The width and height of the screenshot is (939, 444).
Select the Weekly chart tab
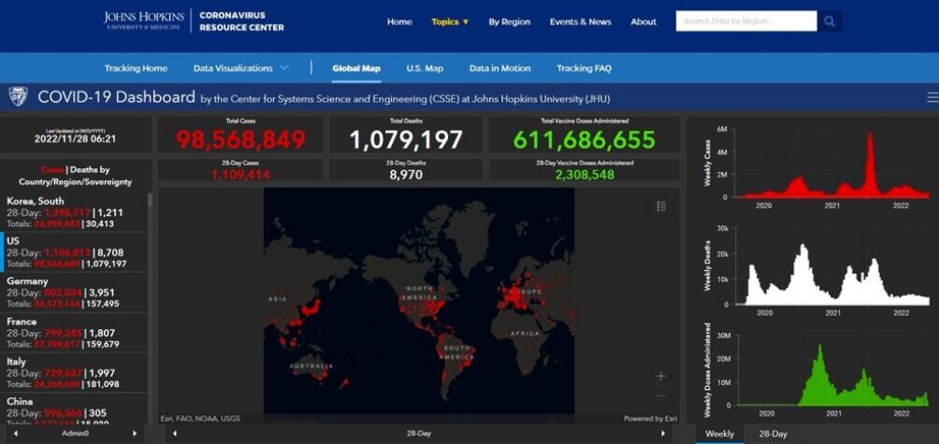(720, 434)
